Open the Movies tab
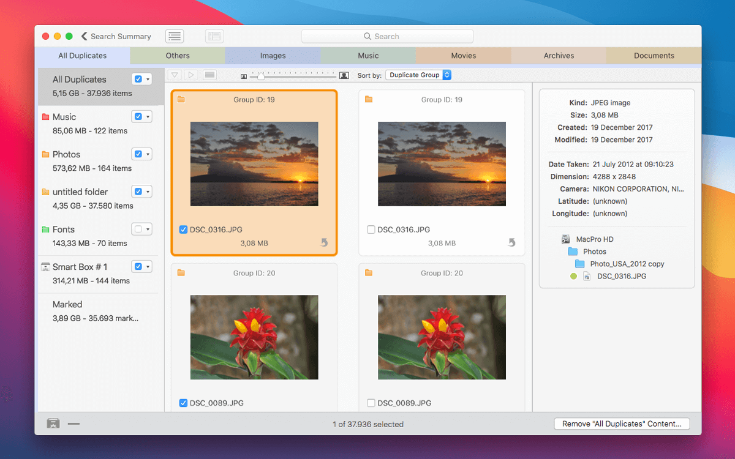Viewport: 735px width, 459px height. [464, 56]
